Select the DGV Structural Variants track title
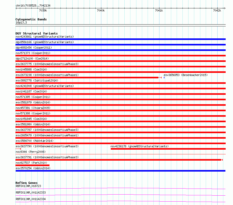The image size is (233, 205). pyautogui.click(x=37, y=33)
